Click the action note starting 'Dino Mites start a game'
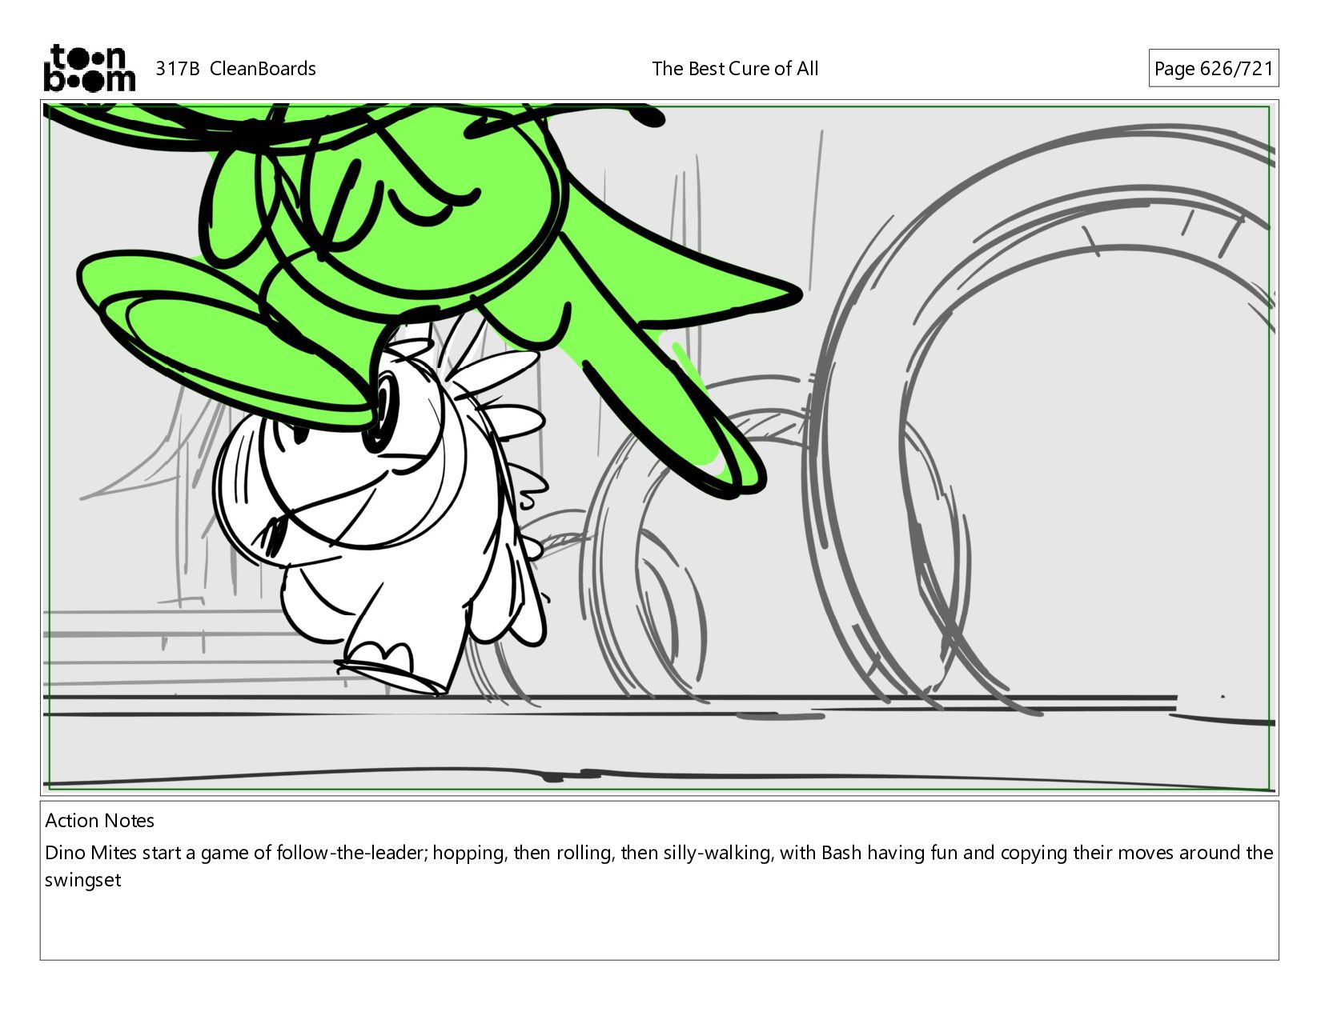Viewport: 1321px width, 1020px height. (659, 866)
